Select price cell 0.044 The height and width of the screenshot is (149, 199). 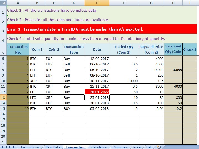pos(151,70)
